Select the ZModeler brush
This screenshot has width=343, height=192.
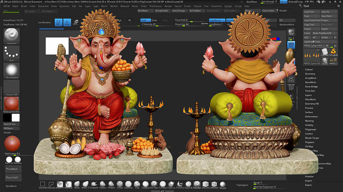[214, 185]
